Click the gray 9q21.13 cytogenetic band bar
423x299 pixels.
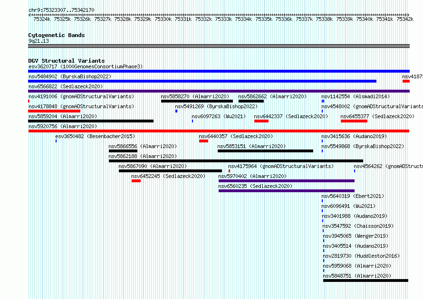click(219, 47)
